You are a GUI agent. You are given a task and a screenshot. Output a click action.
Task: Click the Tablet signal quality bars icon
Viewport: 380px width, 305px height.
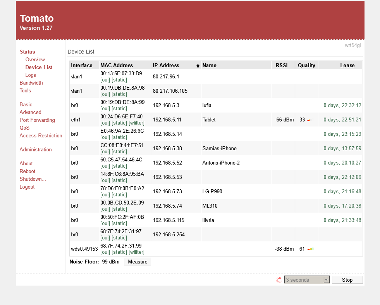310,120
